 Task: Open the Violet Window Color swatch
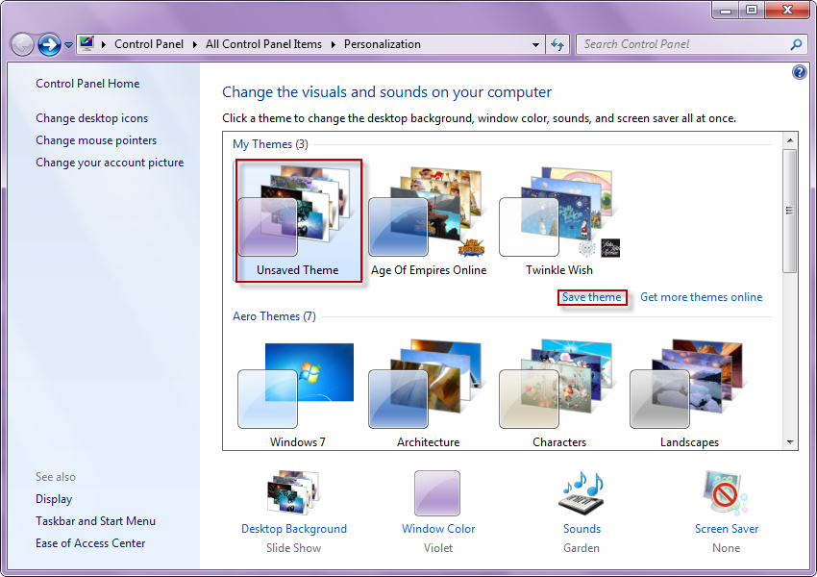[437, 493]
